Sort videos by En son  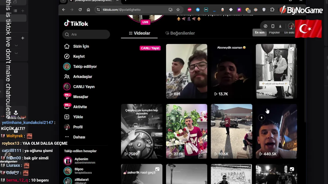(x=260, y=32)
